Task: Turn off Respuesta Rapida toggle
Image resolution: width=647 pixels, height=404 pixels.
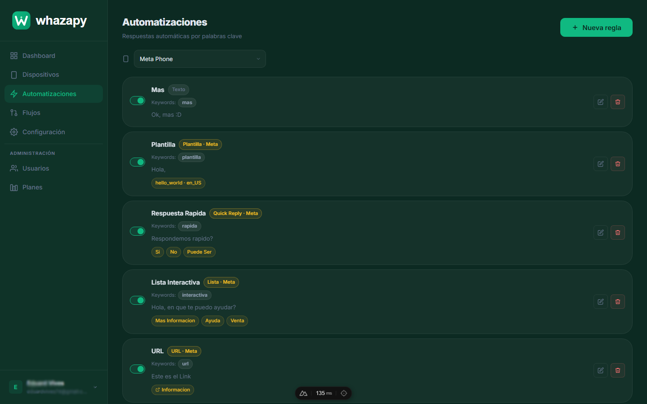Action: (x=137, y=231)
